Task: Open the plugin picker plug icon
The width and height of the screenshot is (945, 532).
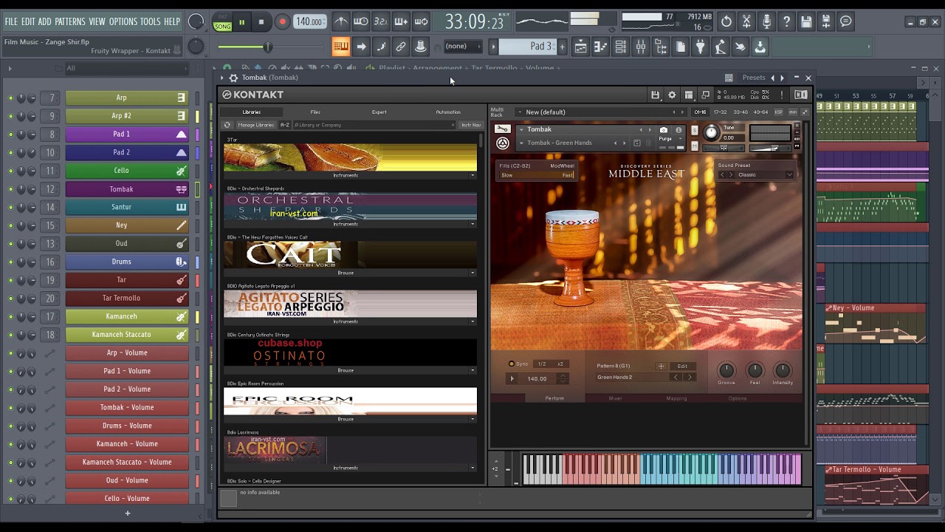Action: (x=700, y=47)
